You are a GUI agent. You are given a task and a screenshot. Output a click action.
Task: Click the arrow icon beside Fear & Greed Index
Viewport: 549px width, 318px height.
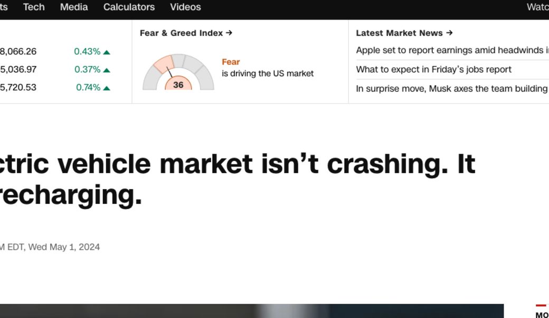[229, 33]
